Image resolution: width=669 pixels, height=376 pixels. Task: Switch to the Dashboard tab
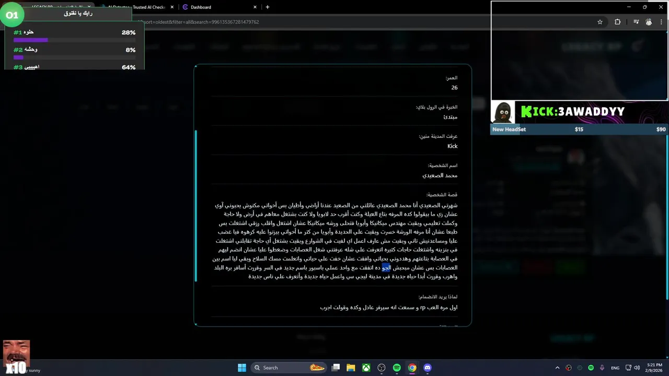tap(220, 7)
